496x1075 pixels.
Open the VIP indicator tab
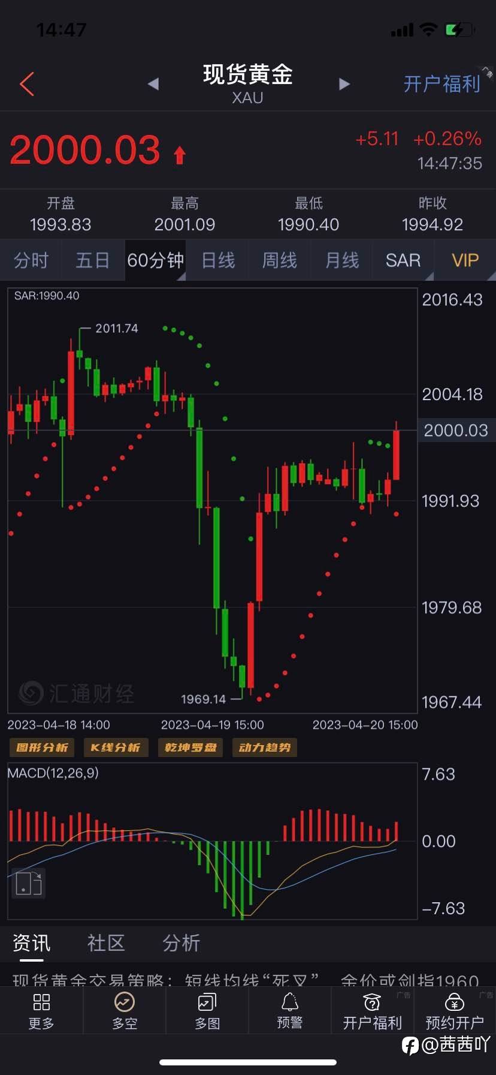coord(465,260)
